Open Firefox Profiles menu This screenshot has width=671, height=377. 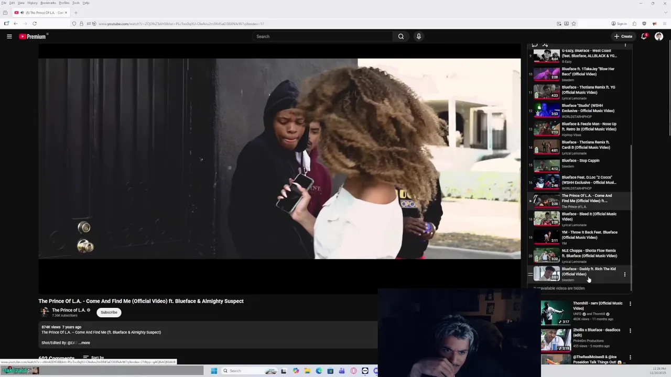[64, 3]
